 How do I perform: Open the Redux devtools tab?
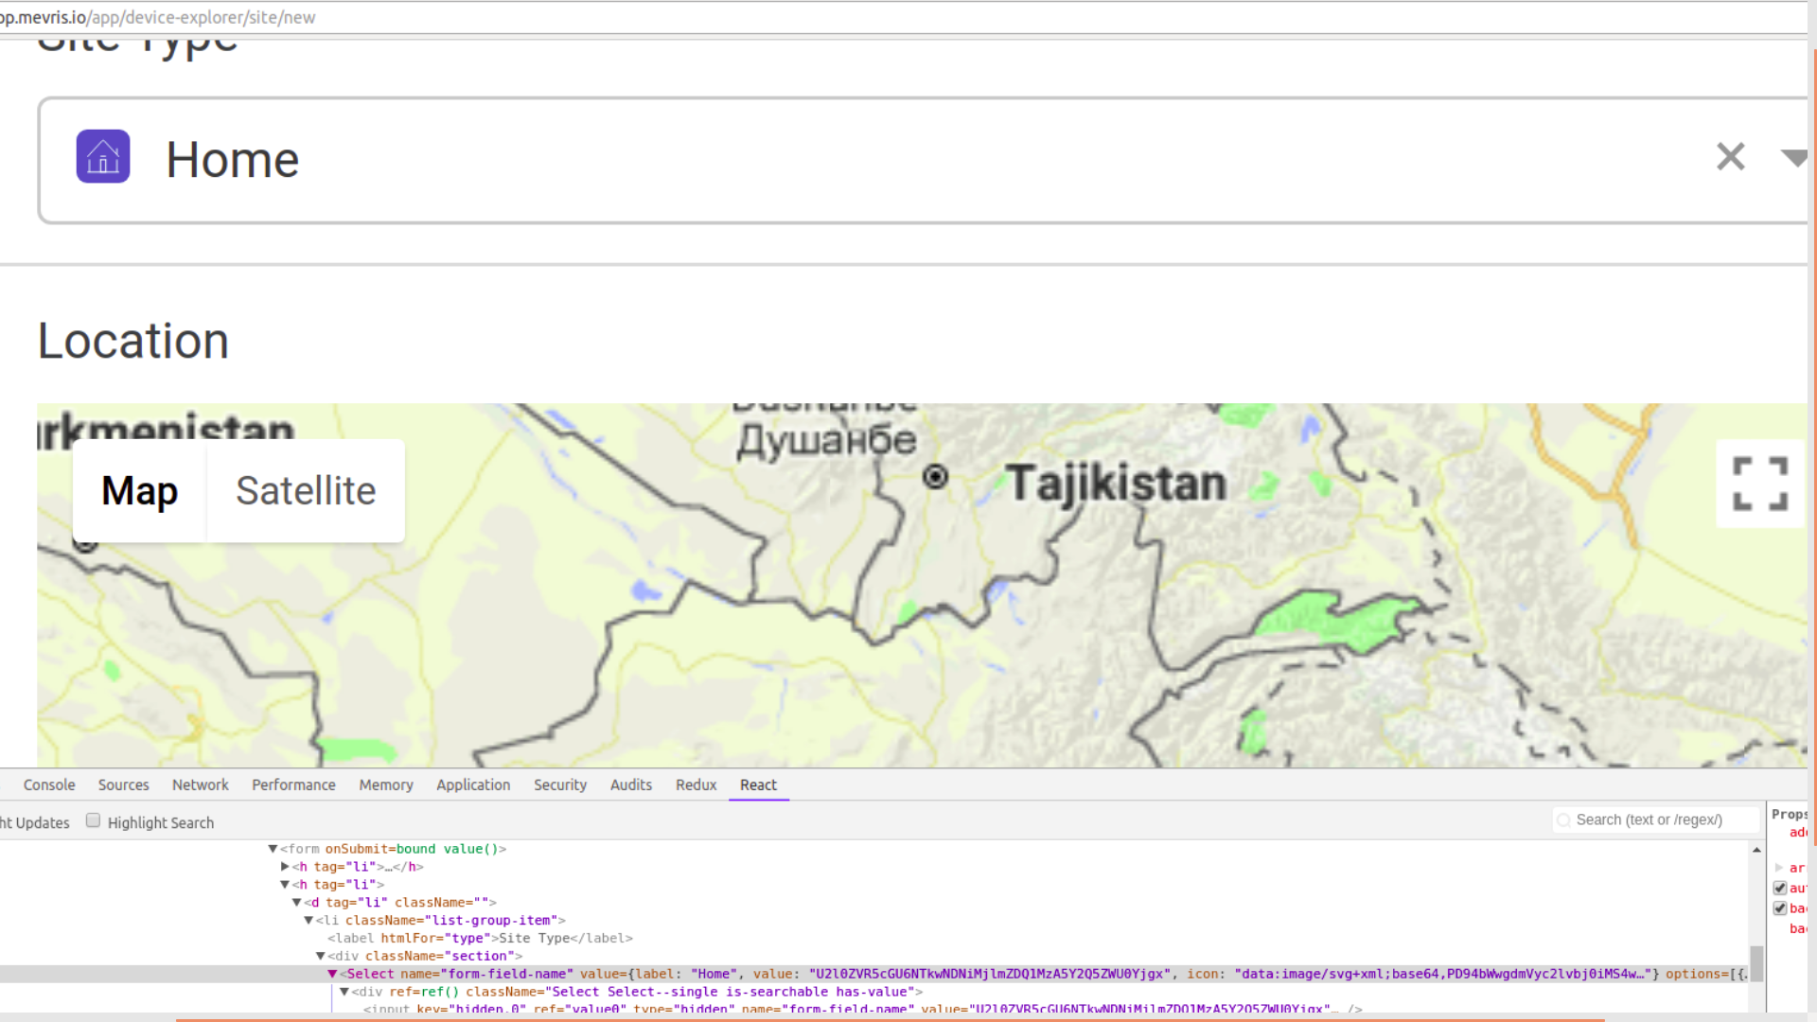click(x=697, y=784)
